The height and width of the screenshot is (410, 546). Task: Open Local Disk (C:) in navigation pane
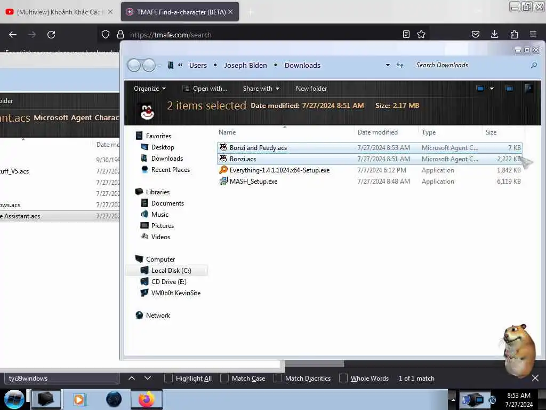[171, 271]
